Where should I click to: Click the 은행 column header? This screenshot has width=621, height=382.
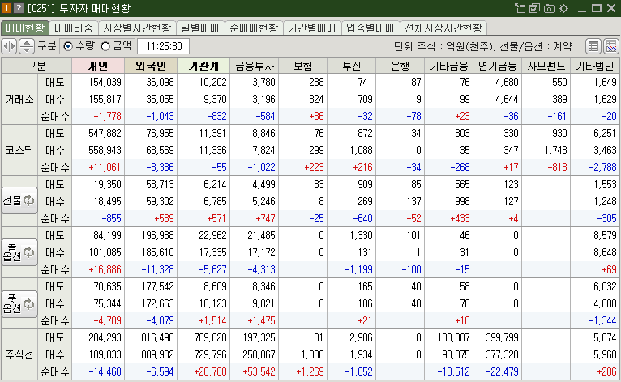tap(400, 66)
